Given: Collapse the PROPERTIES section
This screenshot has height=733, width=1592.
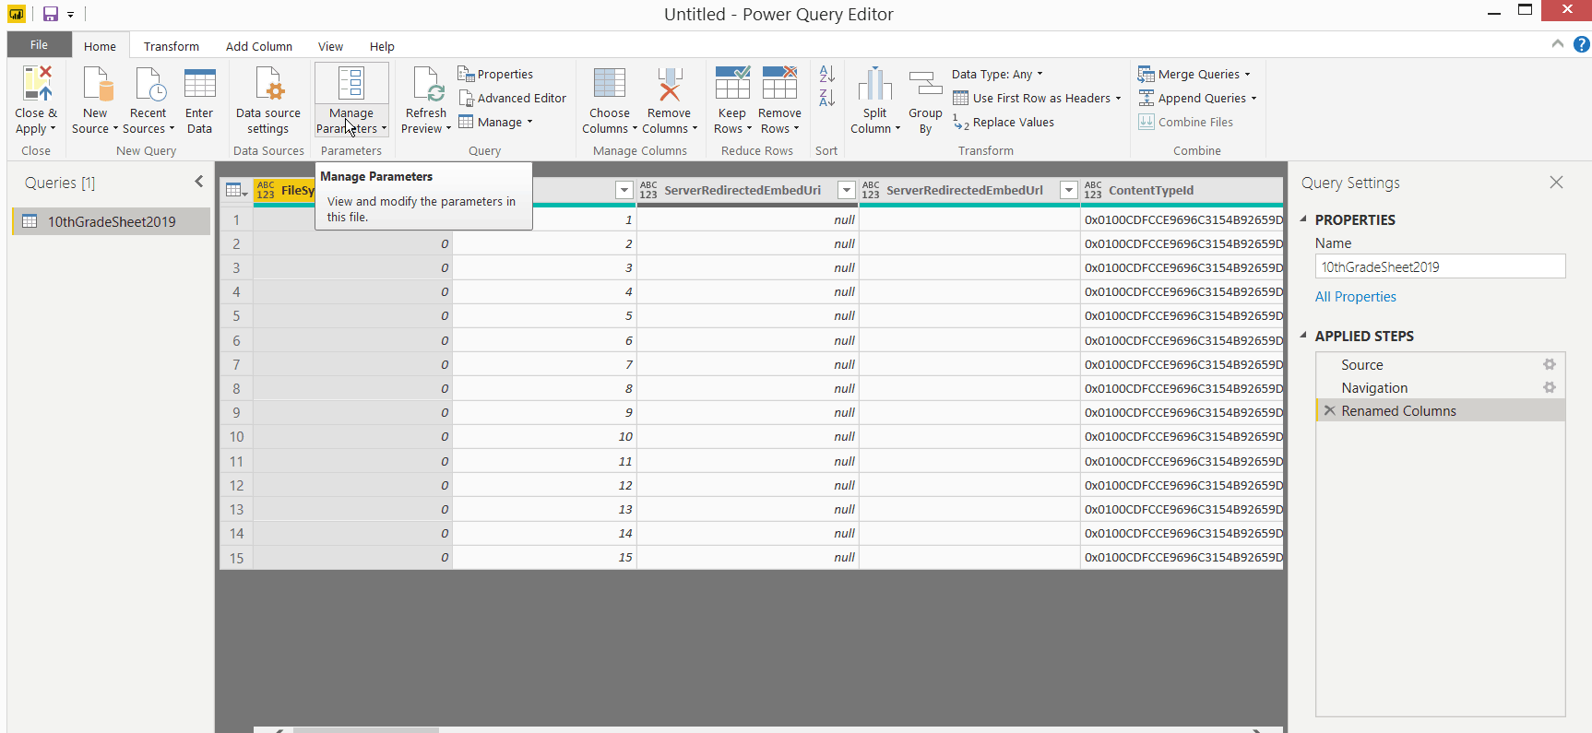Looking at the screenshot, I should pyautogui.click(x=1303, y=219).
